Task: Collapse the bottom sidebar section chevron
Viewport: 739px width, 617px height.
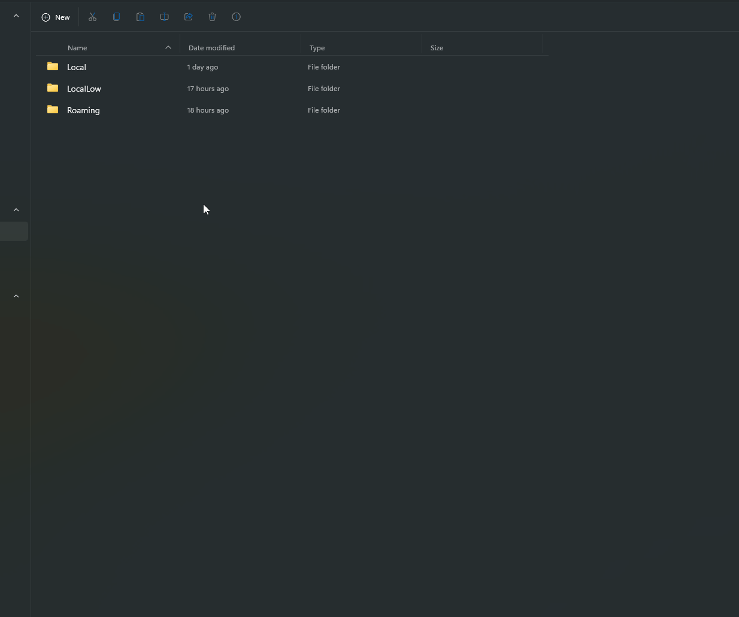Action: click(x=16, y=297)
